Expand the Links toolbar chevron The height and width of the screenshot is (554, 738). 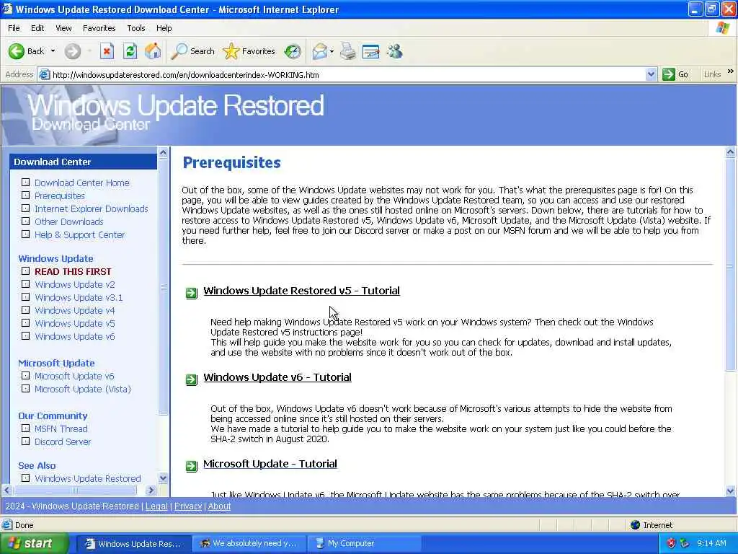pyautogui.click(x=731, y=71)
